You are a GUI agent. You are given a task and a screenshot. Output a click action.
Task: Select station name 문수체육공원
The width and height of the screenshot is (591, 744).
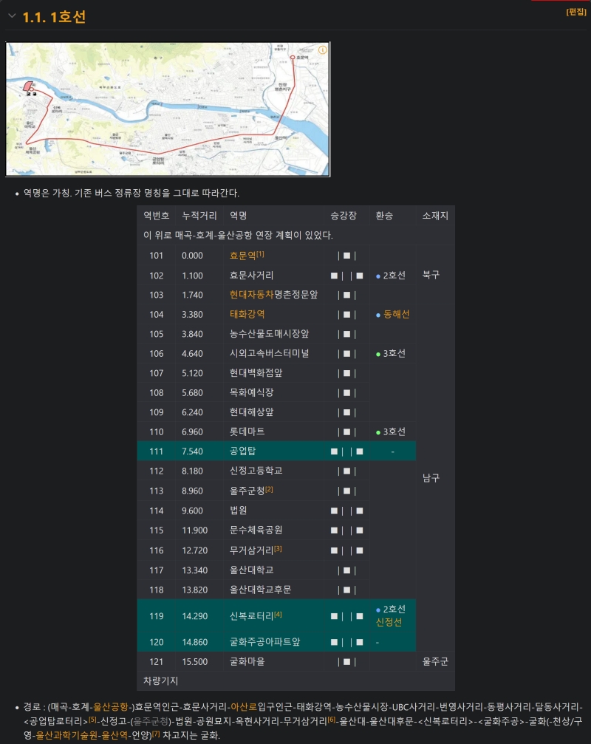pos(256,530)
